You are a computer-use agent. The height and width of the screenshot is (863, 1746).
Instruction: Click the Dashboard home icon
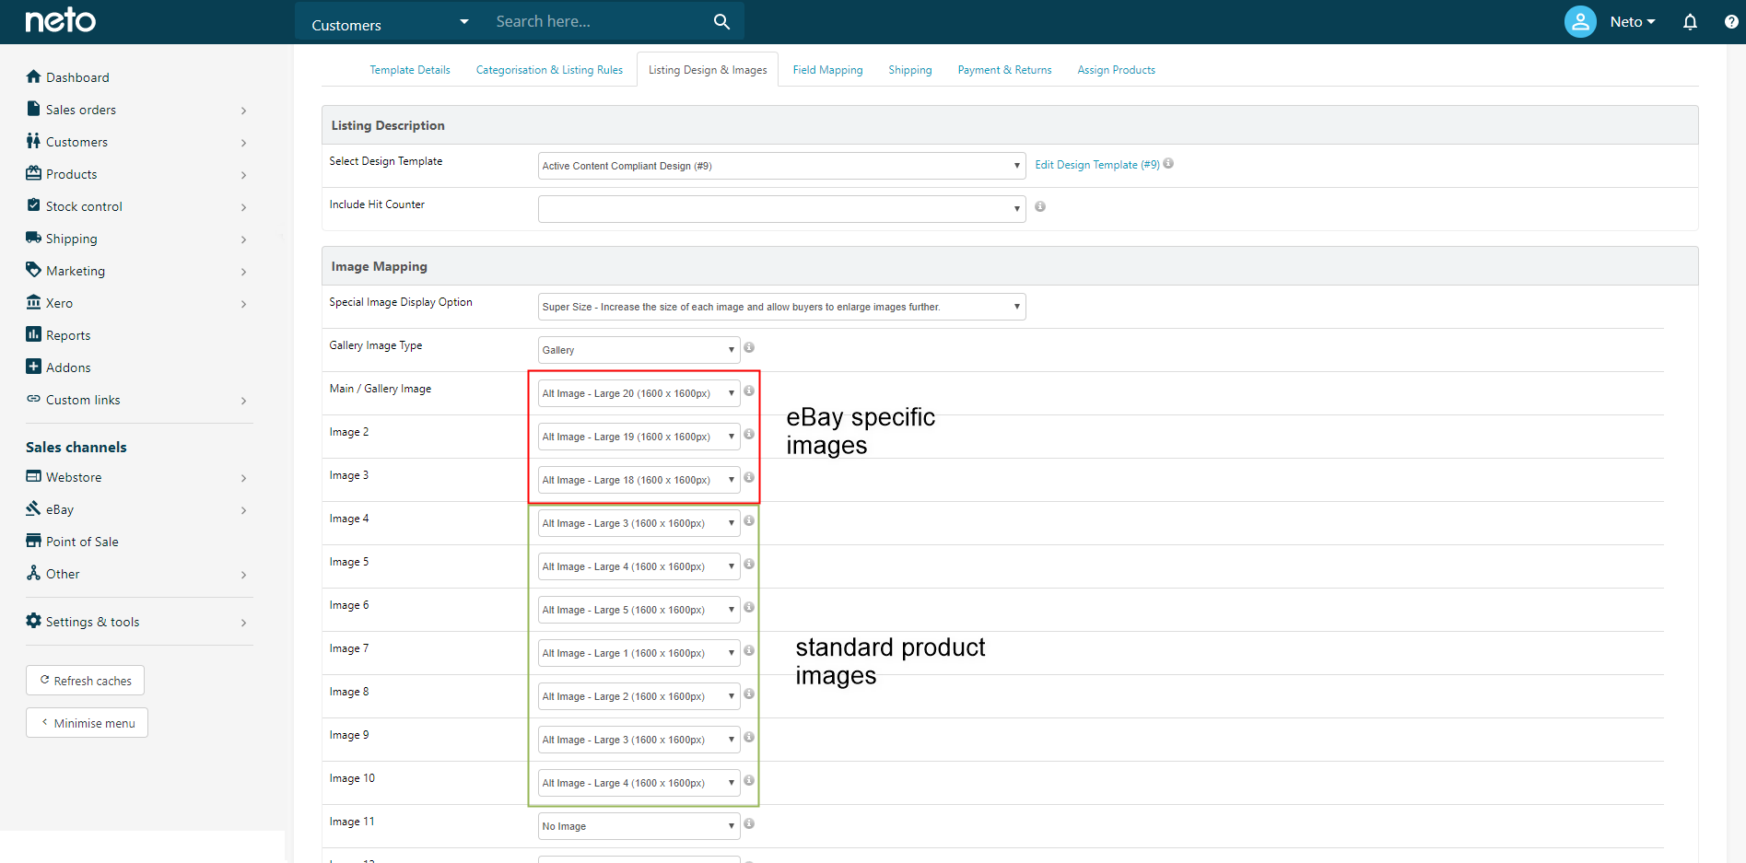[x=34, y=76]
